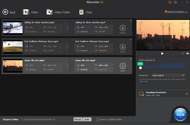
Task: Select the sony-4k-avc video thumbnail
Action: point(13,66)
